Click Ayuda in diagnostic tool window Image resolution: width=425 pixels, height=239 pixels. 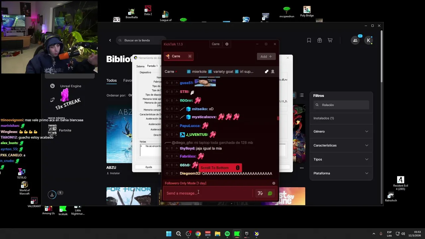click(148, 167)
